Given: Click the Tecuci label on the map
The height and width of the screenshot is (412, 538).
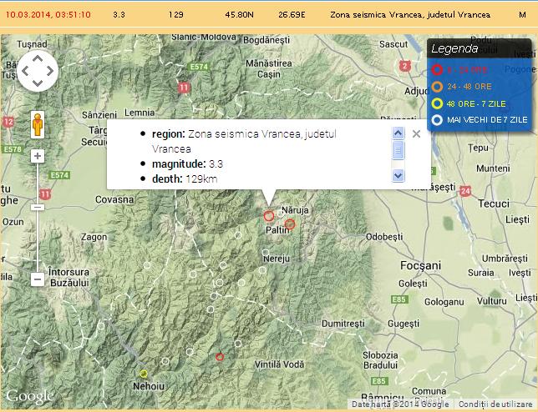Looking at the screenshot, I should pos(494,203).
